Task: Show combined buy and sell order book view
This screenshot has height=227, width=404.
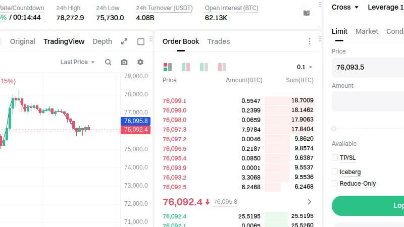Action: (168, 67)
